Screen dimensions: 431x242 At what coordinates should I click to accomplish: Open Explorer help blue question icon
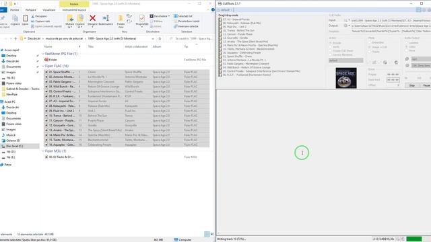click(x=213, y=9)
